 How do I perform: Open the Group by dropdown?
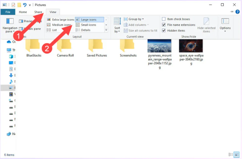coord(134,19)
